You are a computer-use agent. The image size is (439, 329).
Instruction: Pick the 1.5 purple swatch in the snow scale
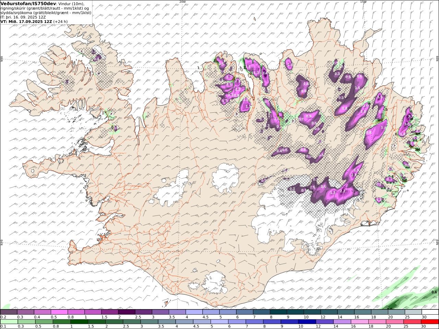point(109,312)
